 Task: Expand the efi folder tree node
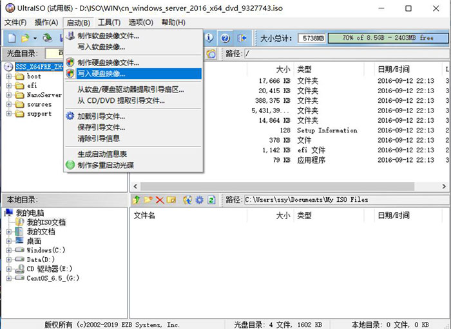point(8,85)
